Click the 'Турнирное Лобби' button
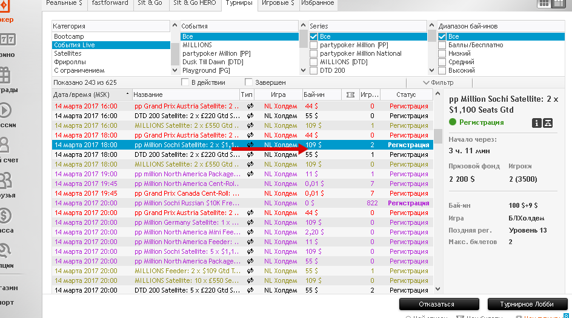The height and width of the screenshot is (318, 572). click(x=527, y=304)
